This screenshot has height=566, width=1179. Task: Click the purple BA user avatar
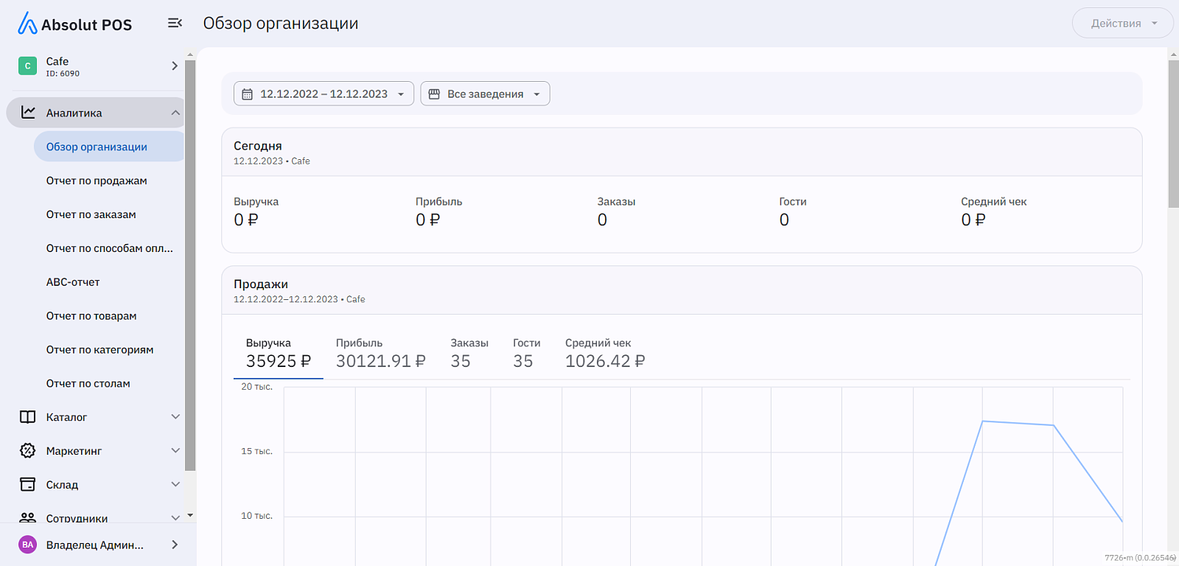point(27,545)
